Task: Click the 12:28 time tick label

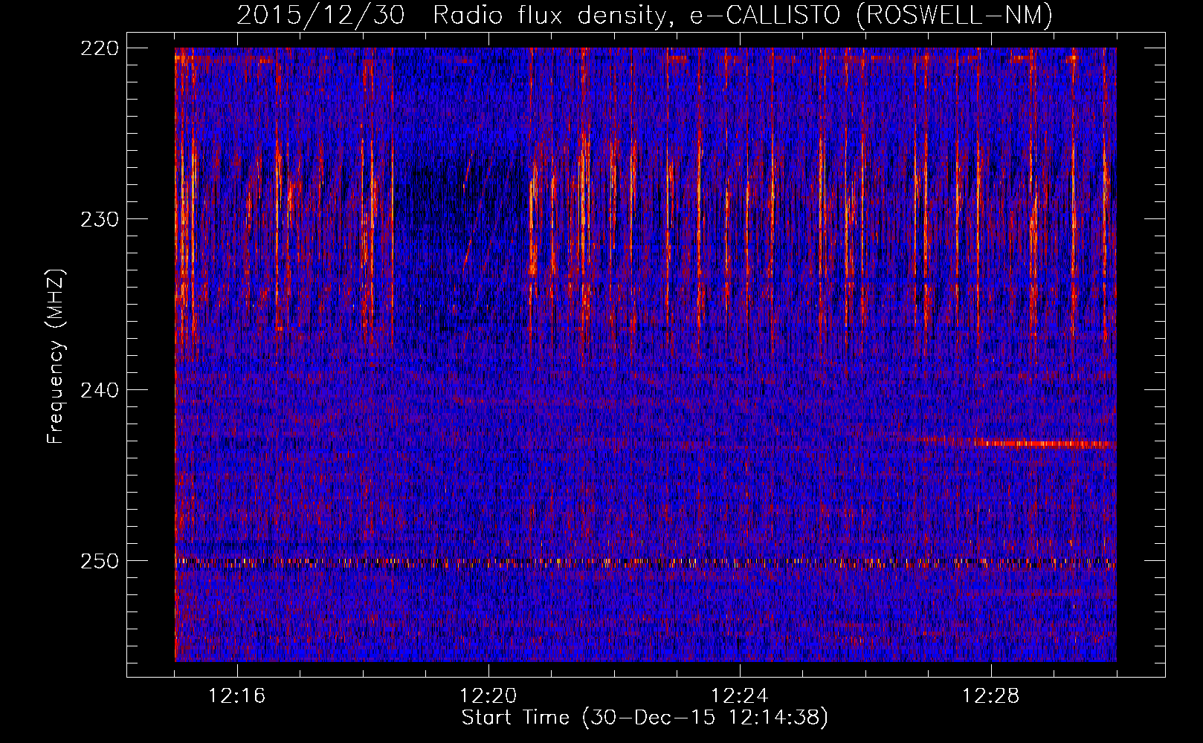Action: tap(991, 696)
